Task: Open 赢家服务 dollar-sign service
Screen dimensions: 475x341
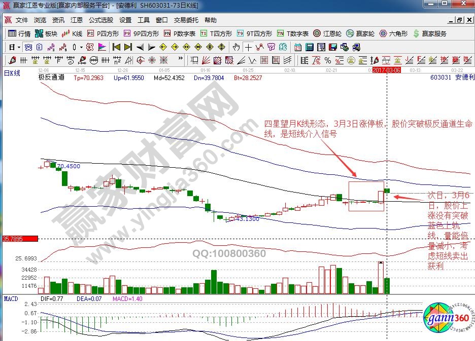Action: pyautogui.click(x=430, y=34)
